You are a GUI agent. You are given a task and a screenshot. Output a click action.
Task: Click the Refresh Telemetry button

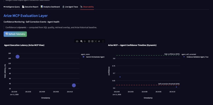15,34
